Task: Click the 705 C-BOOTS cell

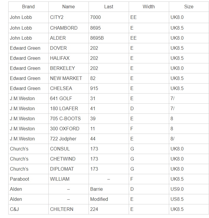Action: [65, 118]
